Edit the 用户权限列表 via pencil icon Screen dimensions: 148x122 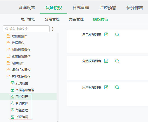pyautogui.click(x=106, y=87)
